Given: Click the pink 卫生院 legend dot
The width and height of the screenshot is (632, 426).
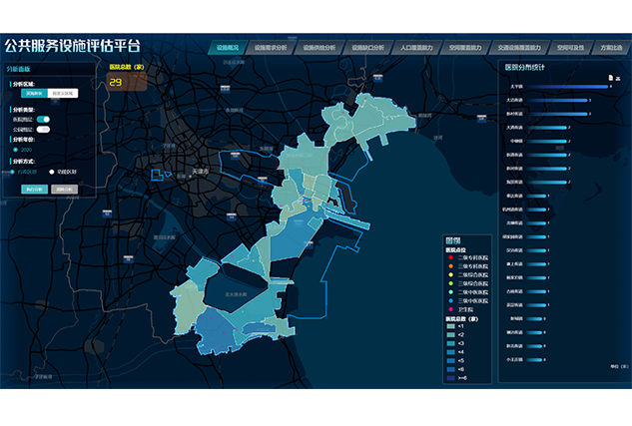Looking at the screenshot, I should pyautogui.click(x=450, y=307).
